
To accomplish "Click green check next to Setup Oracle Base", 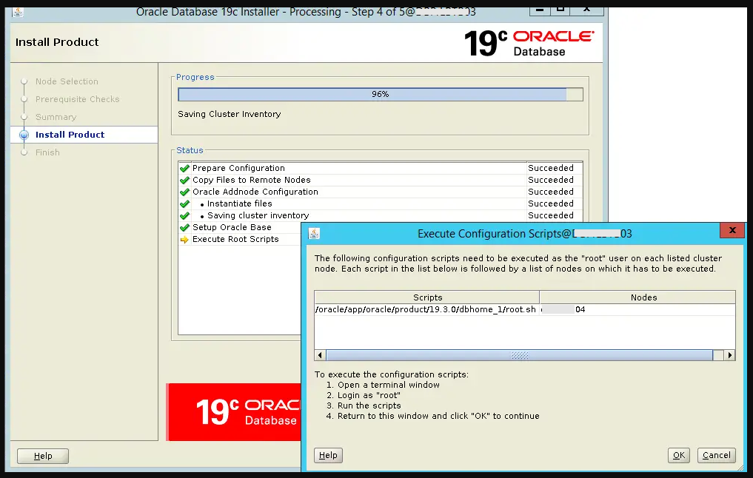I will 184,227.
